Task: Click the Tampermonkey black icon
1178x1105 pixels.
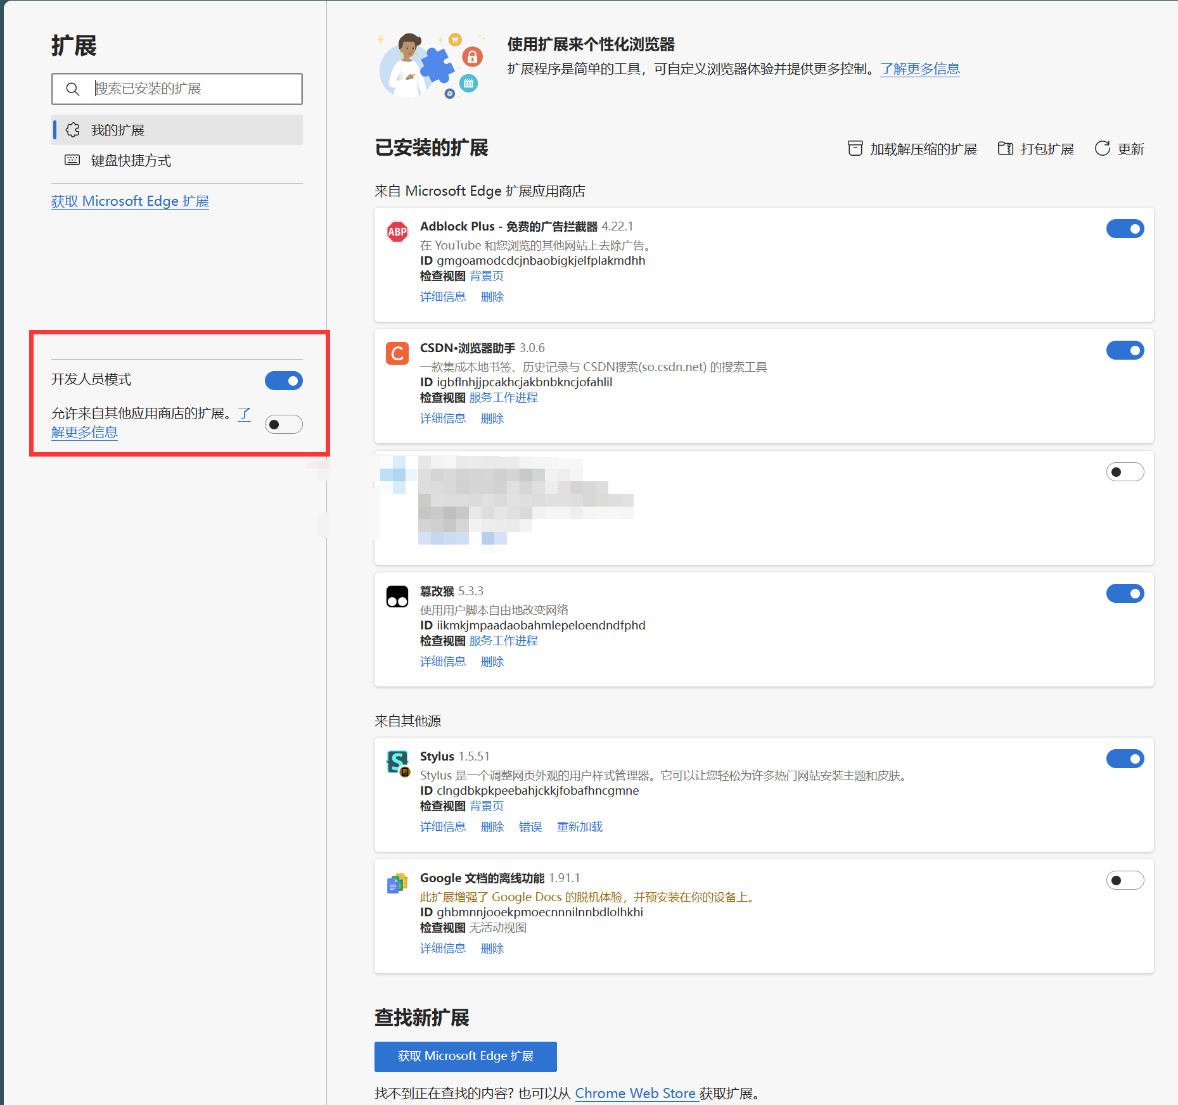Action: pyautogui.click(x=397, y=597)
